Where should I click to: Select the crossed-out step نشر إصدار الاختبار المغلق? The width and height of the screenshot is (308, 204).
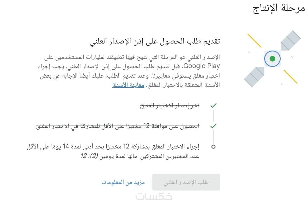[170, 106]
